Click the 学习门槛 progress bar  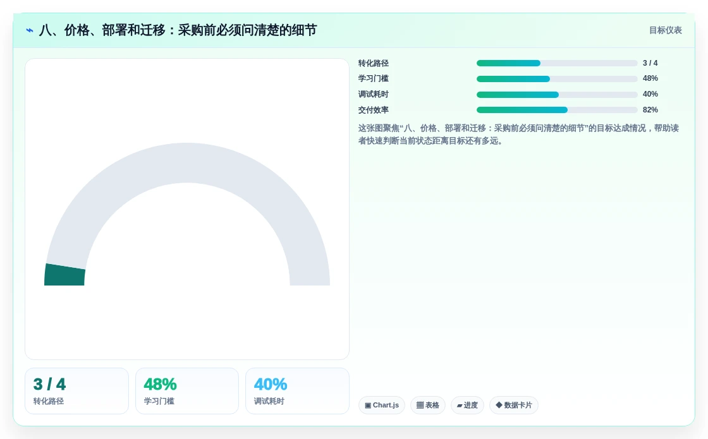(557, 79)
